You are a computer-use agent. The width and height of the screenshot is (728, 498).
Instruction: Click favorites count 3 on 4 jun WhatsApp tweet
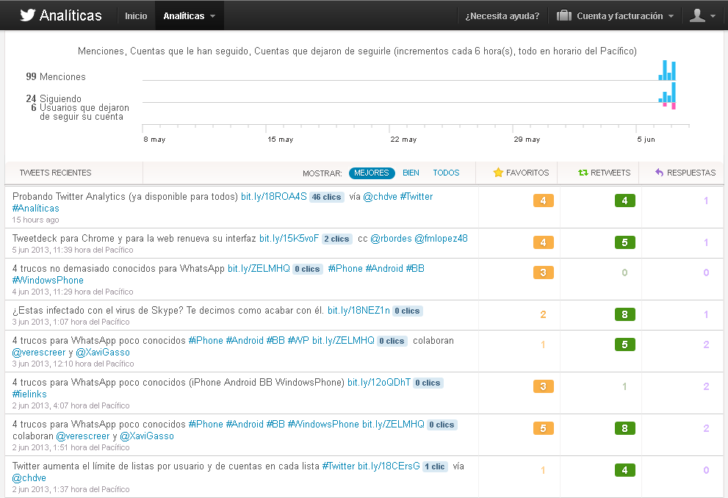click(x=543, y=273)
